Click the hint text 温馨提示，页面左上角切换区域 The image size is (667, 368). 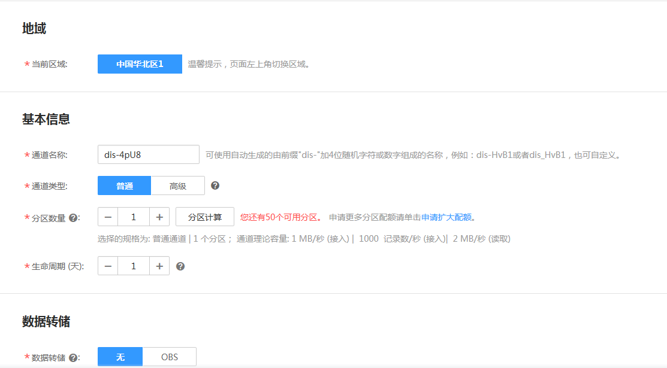click(x=249, y=64)
